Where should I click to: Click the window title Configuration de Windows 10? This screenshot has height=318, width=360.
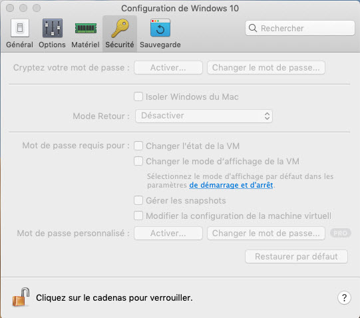pos(180,9)
